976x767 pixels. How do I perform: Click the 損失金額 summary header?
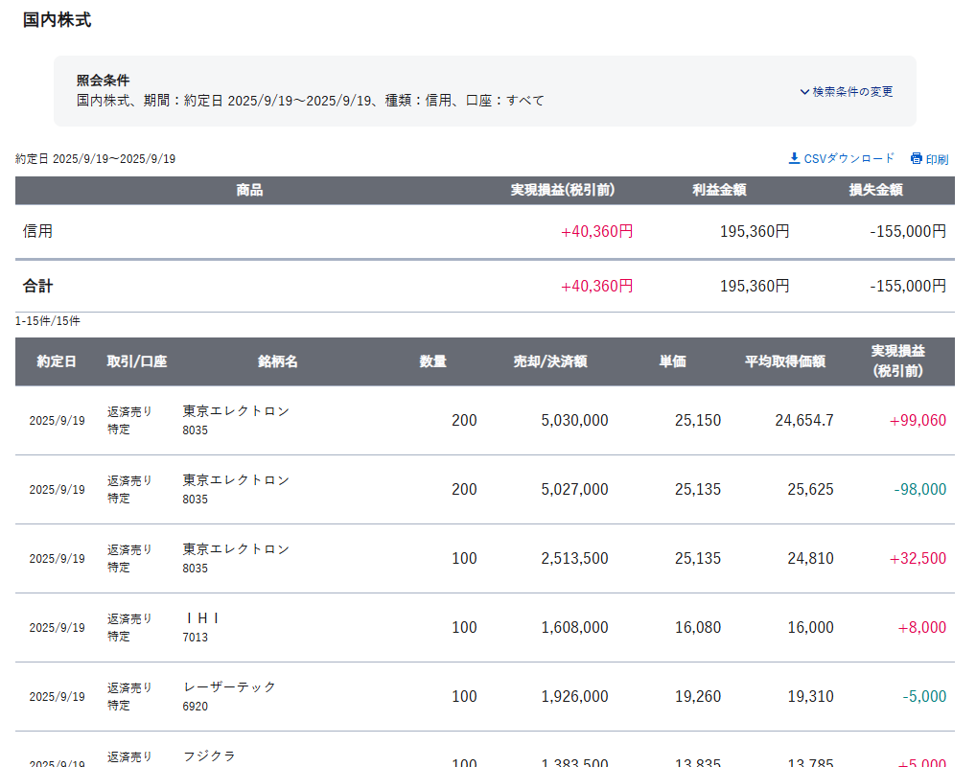(875, 190)
